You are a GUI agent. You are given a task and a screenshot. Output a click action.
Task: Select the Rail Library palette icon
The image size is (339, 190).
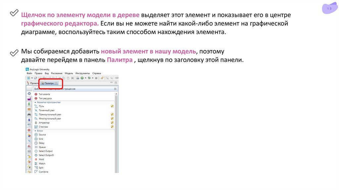(29, 109)
